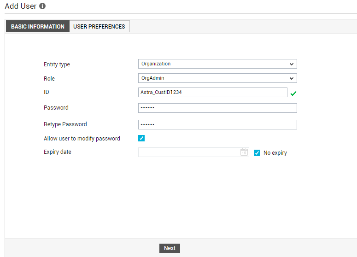This screenshot has height=257, width=357.
Task: Switch to the User Preferences tab
Action: [x=99, y=26]
